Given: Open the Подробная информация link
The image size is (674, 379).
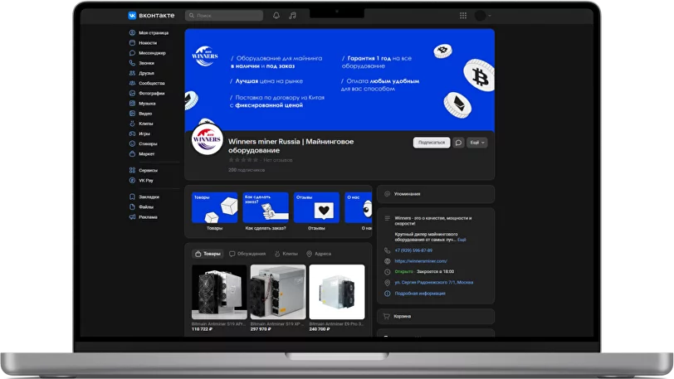Looking at the screenshot, I should pos(420,294).
